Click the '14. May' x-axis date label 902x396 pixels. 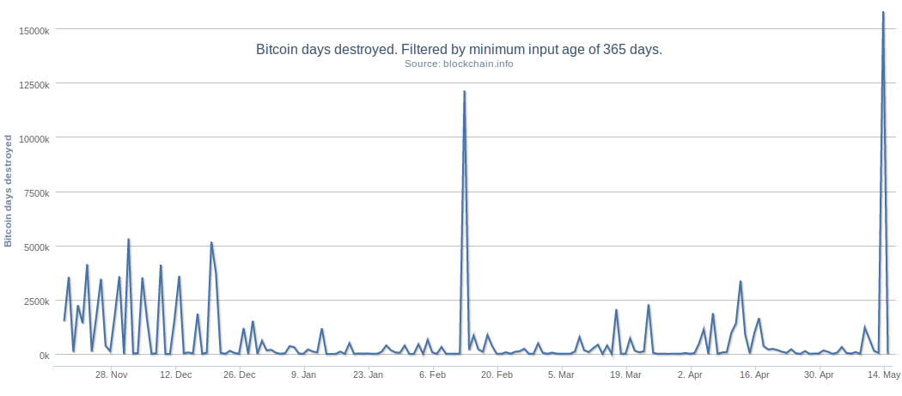coord(884,375)
